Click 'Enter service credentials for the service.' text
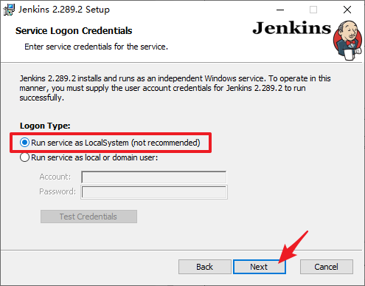This screenshot has width=365, height=286. pos(96,47)
